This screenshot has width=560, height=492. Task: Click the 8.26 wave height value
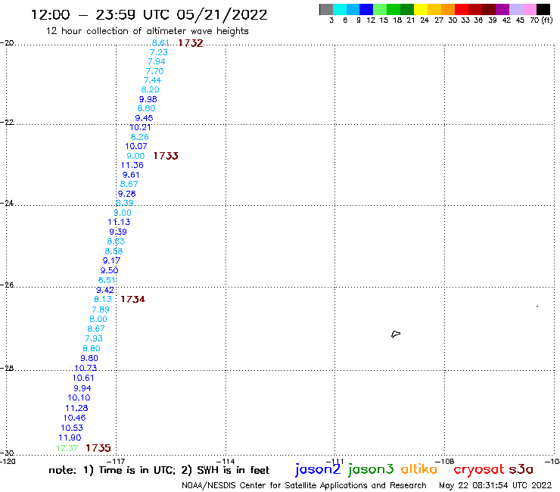[x=140, y=137]
